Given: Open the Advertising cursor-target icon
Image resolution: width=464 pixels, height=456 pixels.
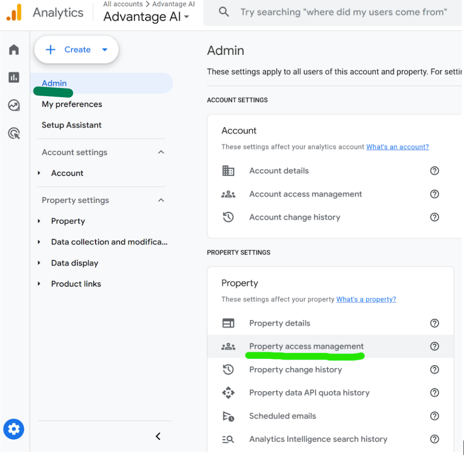Looking at the screenshot, I should (x=14, y=134).
